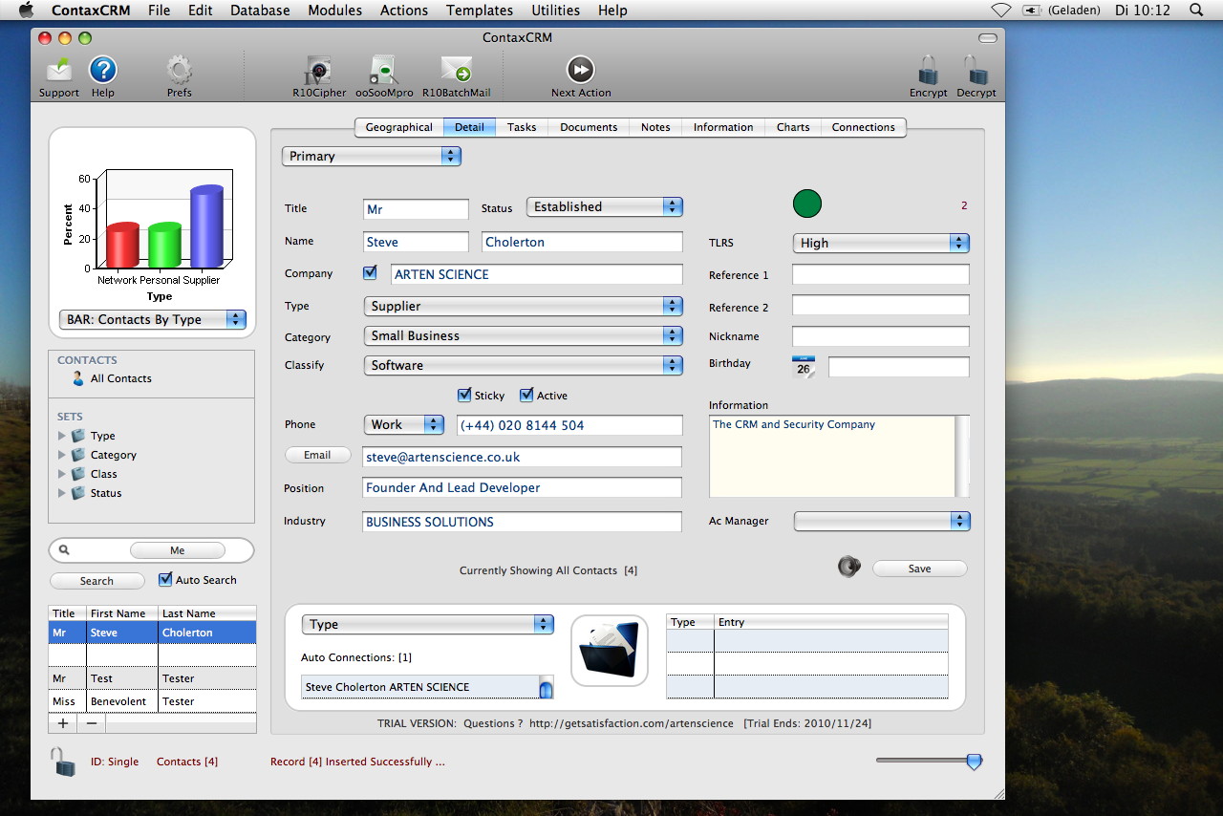1223x816 pixels.
Task: Open the documents folder icon
Action: (610, 651)
